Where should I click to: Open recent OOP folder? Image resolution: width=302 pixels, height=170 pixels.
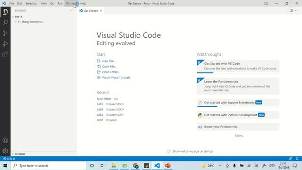(x=100, y=120)
